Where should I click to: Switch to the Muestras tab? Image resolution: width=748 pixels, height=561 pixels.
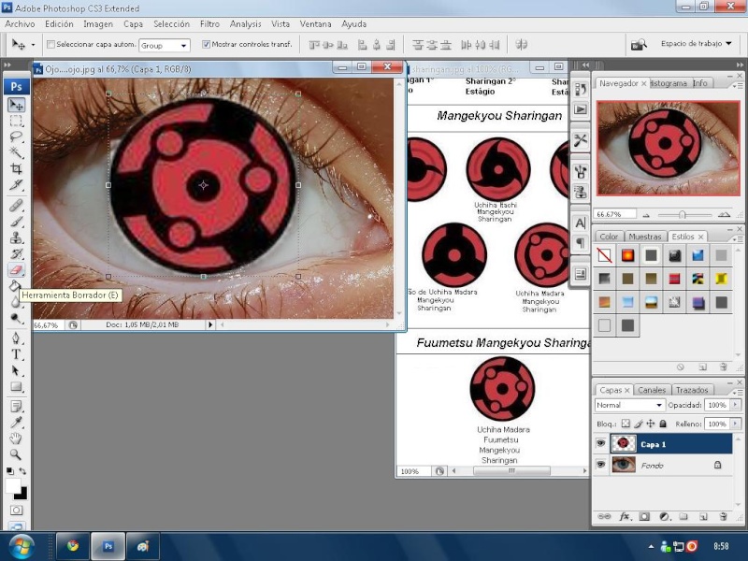click(645, 237)
